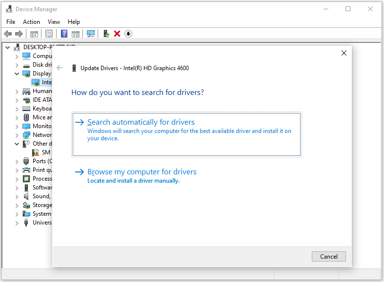This screenshot has width=384, height=282.
Task: Expand the Keyboards tree node
Action: [17, 109]
